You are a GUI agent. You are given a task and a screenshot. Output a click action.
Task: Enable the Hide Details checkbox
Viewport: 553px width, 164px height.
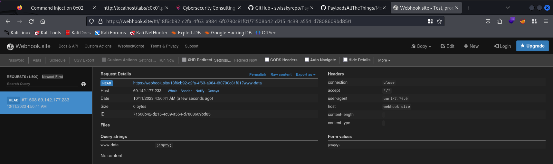pyautogui.click(x=345, y=60)
